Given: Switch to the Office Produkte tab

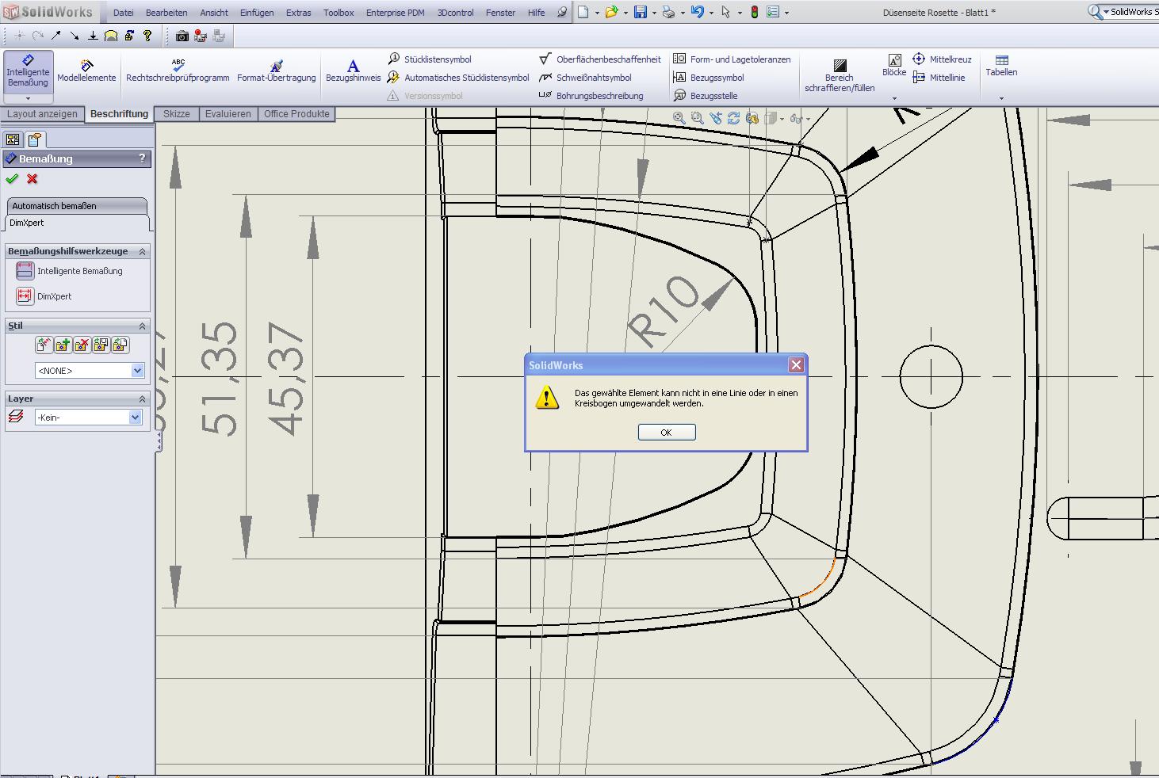Looking at the screenshot, I should [296, 114].
